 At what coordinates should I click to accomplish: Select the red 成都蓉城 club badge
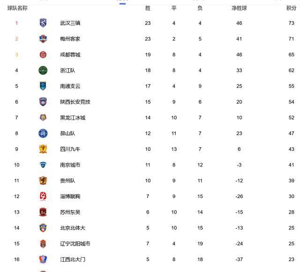click(x=43, y=55)
